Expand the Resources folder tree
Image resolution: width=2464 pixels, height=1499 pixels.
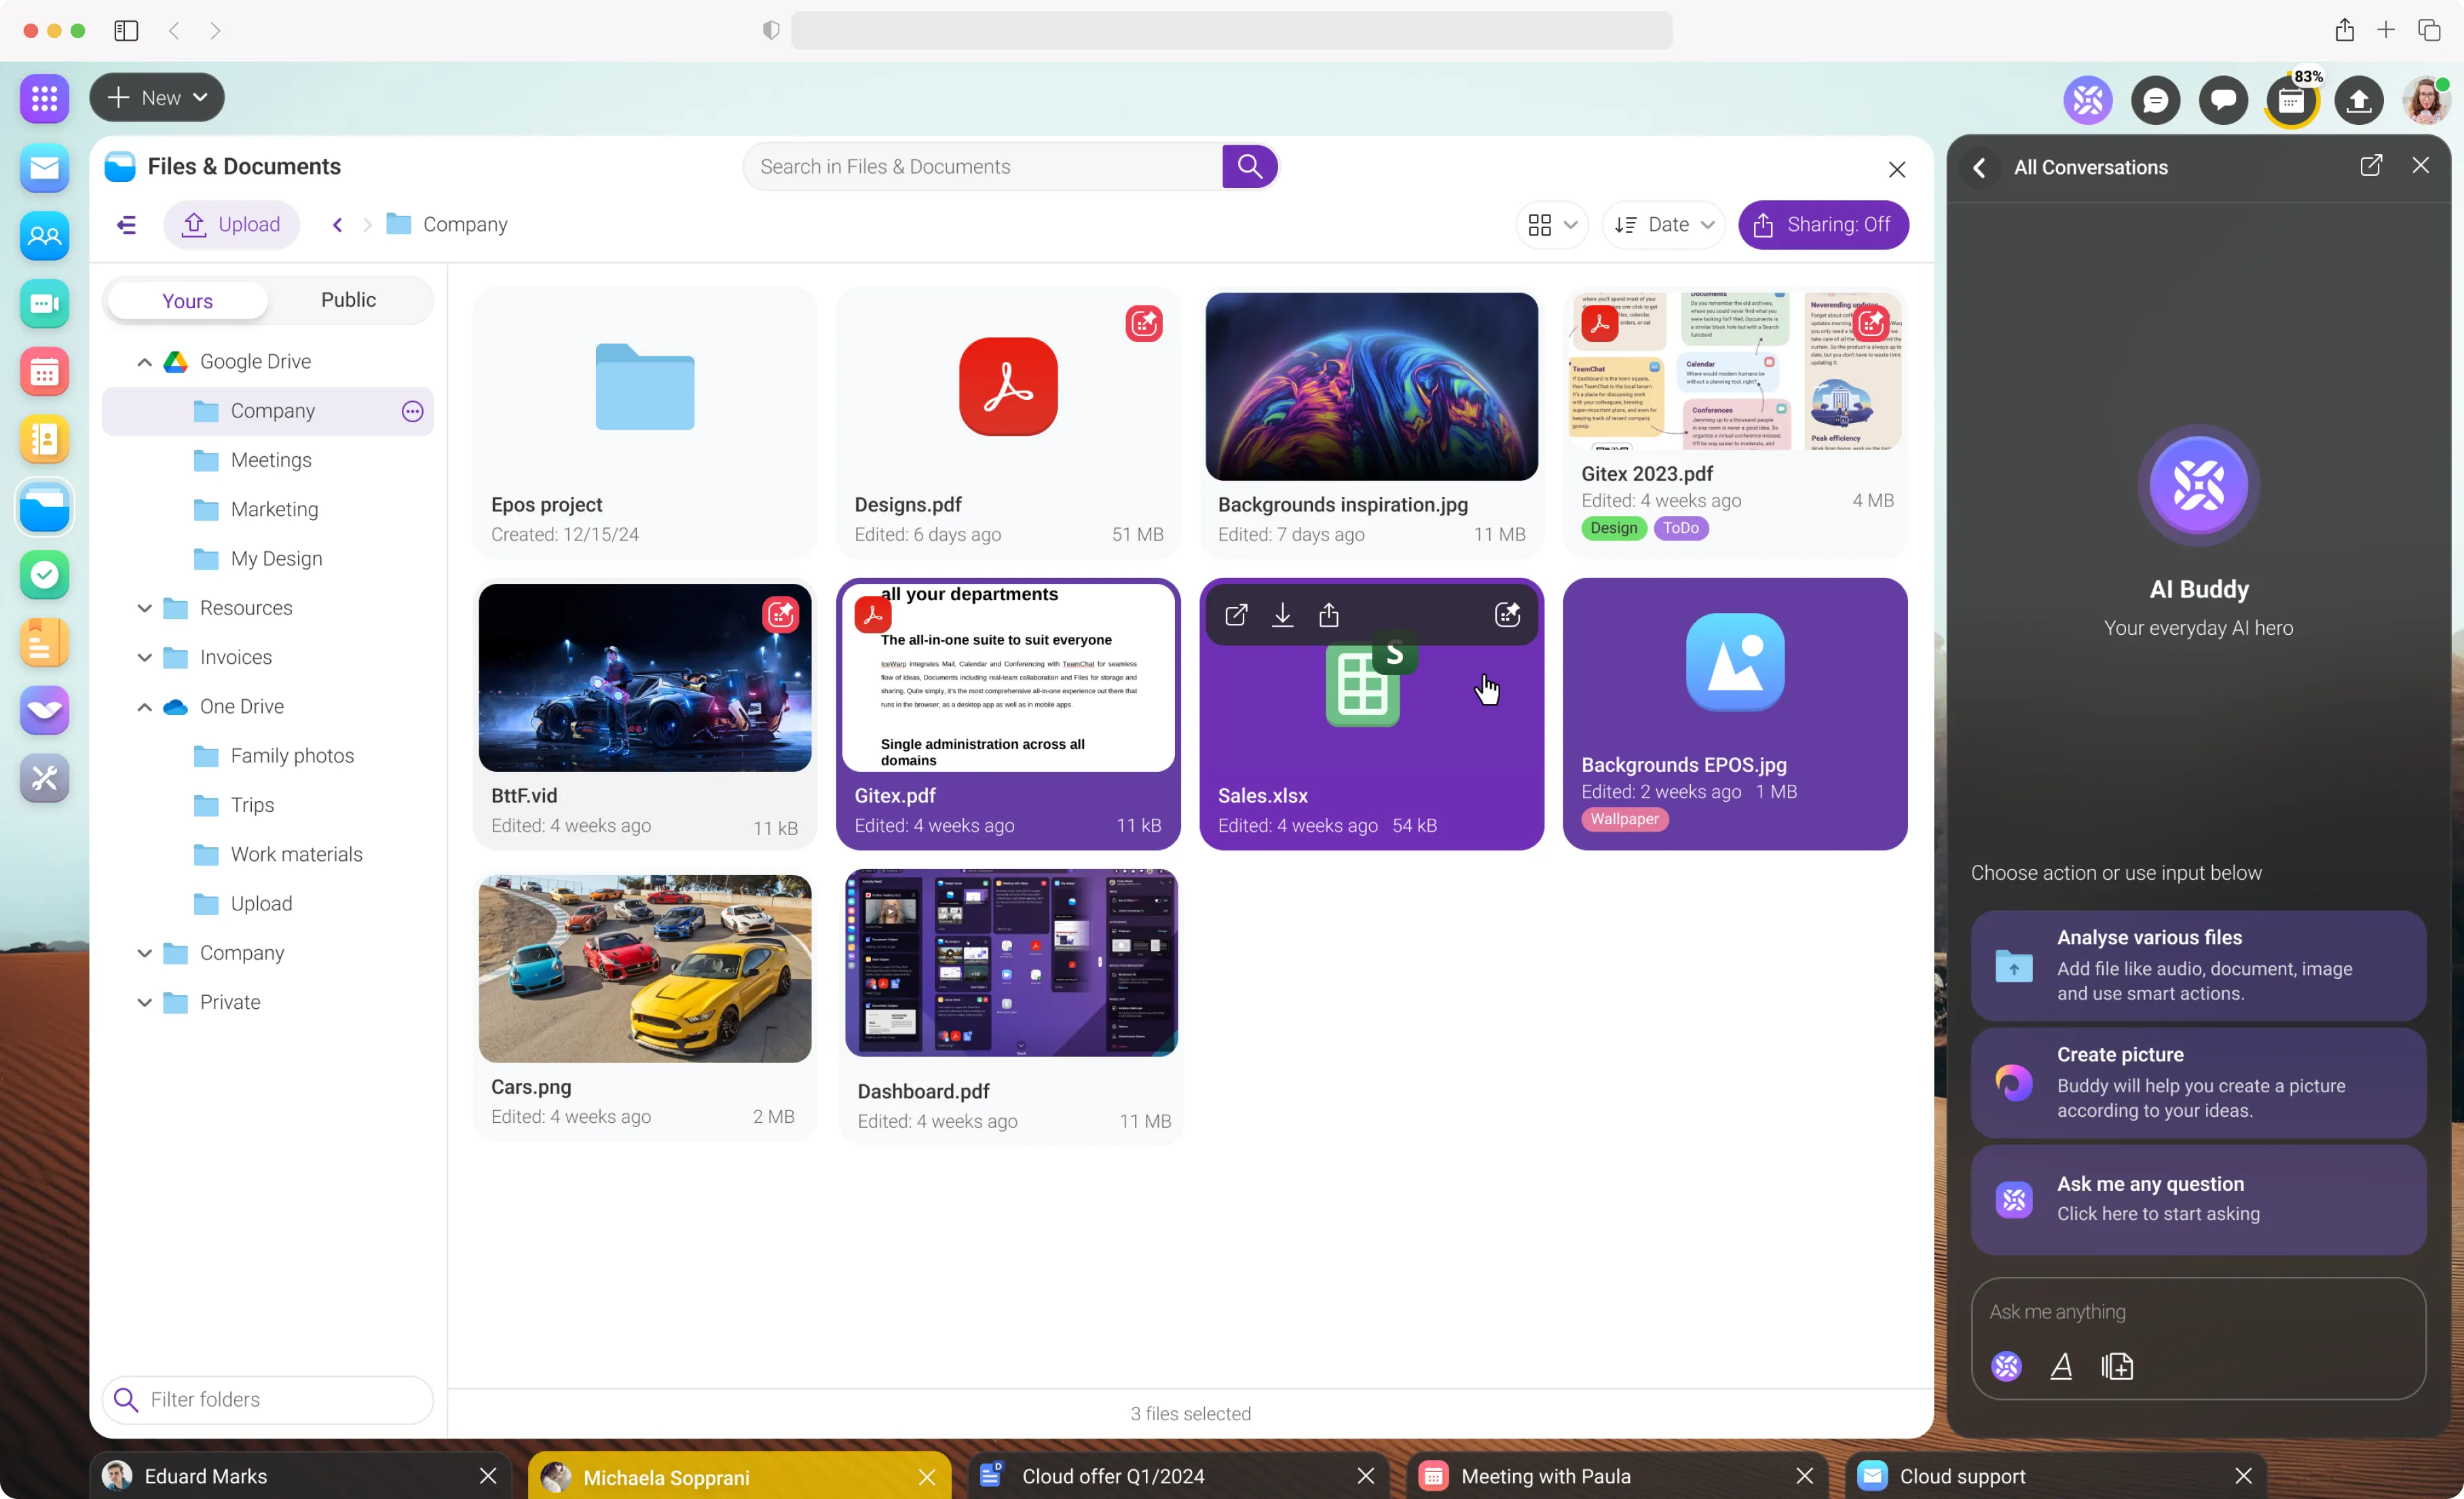click(144, 608)
